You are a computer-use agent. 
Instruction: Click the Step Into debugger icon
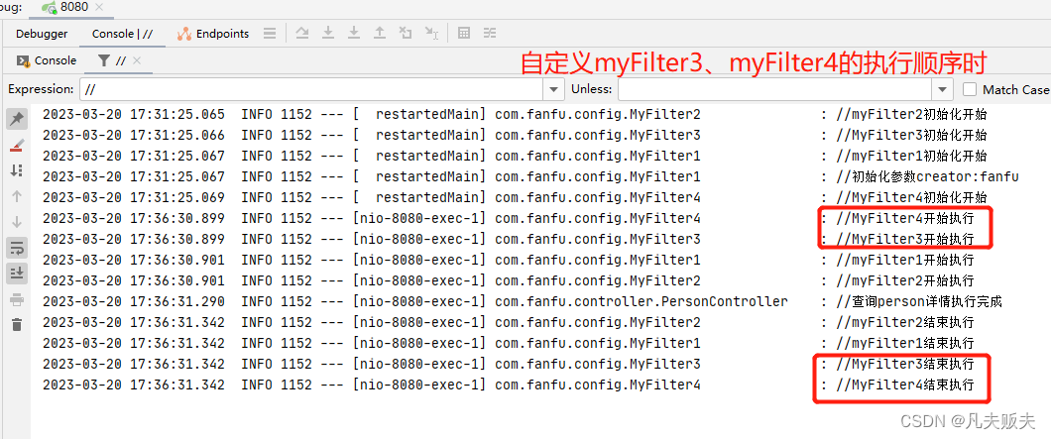coord(328,33)
